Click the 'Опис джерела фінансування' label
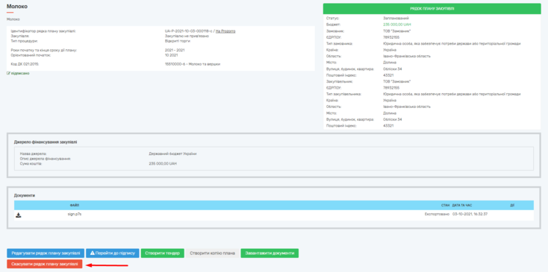548x272 pixels. click(x=46, y=158)
